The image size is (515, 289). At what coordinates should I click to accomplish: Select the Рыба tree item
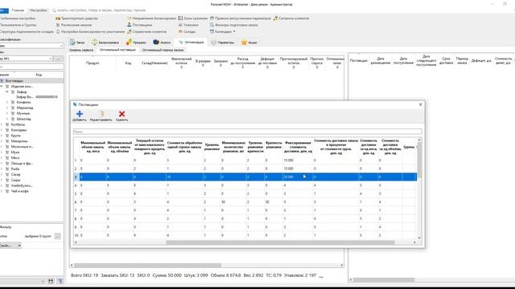pos(15,169)
